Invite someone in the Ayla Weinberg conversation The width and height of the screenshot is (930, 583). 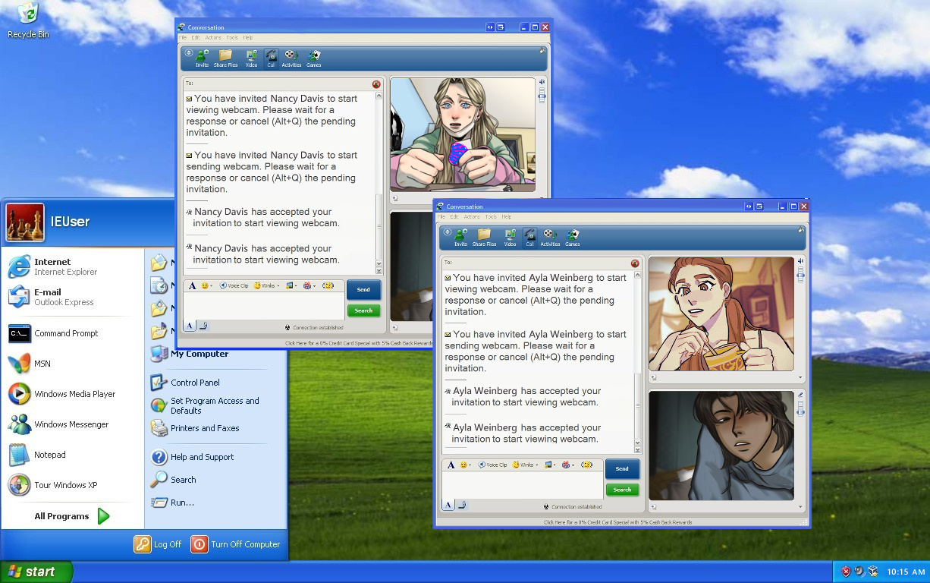coord(460,238)
